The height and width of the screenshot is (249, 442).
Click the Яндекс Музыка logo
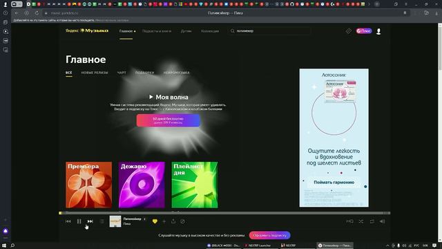pyautogui.click(x=87, y=30)
